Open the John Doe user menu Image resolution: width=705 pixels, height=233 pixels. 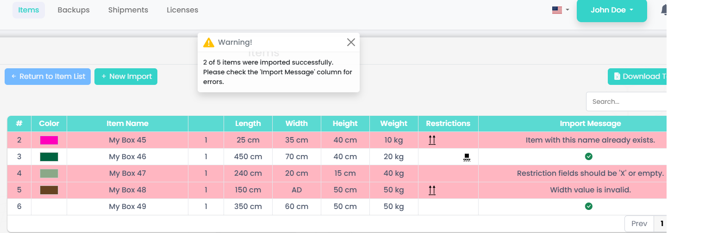[x=611, y=10]
